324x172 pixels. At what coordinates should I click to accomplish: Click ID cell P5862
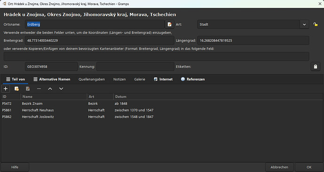[7, 117]
